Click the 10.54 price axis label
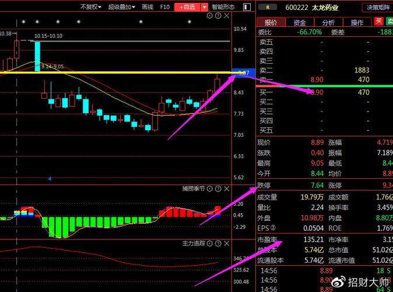This screenshot has width=393, height=292. [240, 29]
